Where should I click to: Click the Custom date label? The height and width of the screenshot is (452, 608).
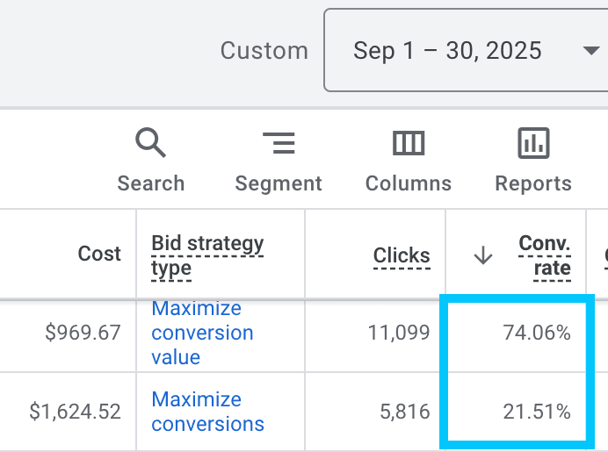click(x=264, y=51)
